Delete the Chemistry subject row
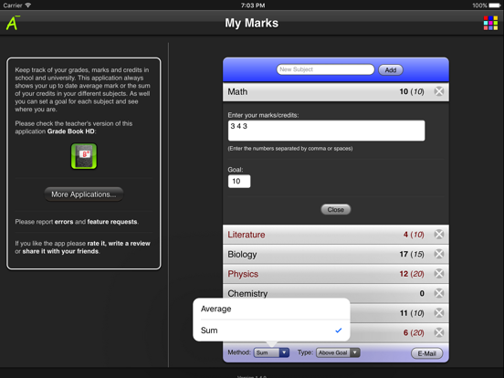504x378 pixels. point(439,293)
